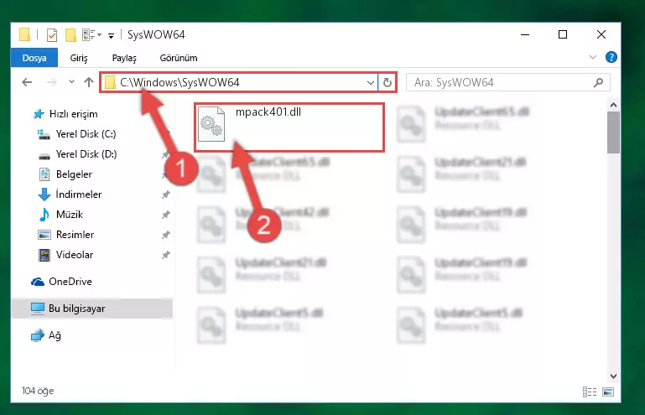Close the SysWOW64 window
The image size is (645, 415).
(601, 34)
